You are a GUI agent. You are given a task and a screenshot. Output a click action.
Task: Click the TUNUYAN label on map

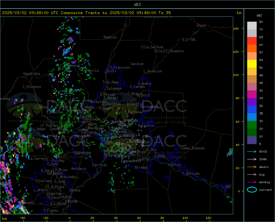point(71,201)
